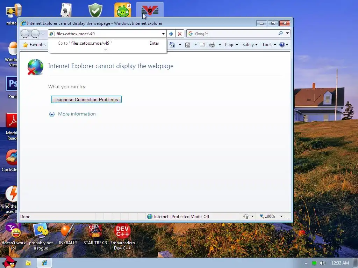The image size is (358, 268).
Task: Click the globe error icon on page
Action: pyautogui.click(x=35, y=67)
